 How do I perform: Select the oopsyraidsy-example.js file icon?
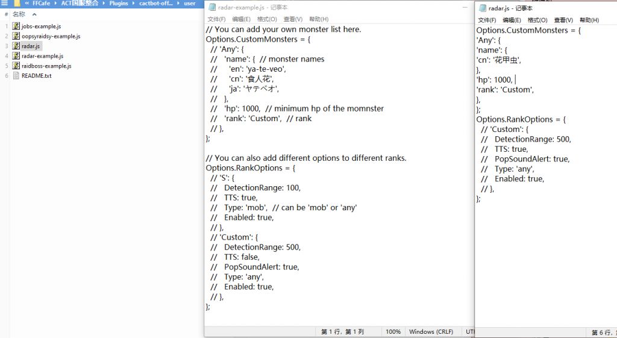click(16, 36)
